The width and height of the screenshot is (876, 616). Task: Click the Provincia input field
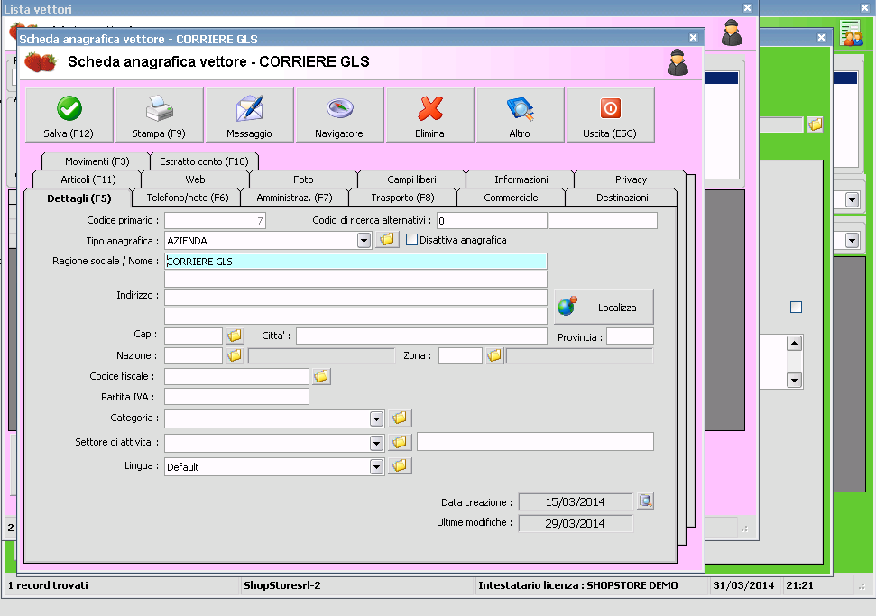click(630, 336)
